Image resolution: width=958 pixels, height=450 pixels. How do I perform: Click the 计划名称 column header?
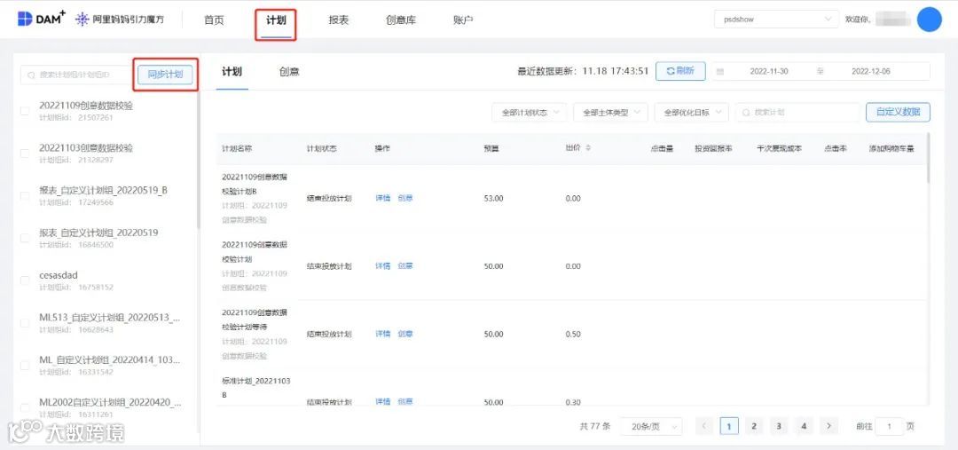[237, 148]
